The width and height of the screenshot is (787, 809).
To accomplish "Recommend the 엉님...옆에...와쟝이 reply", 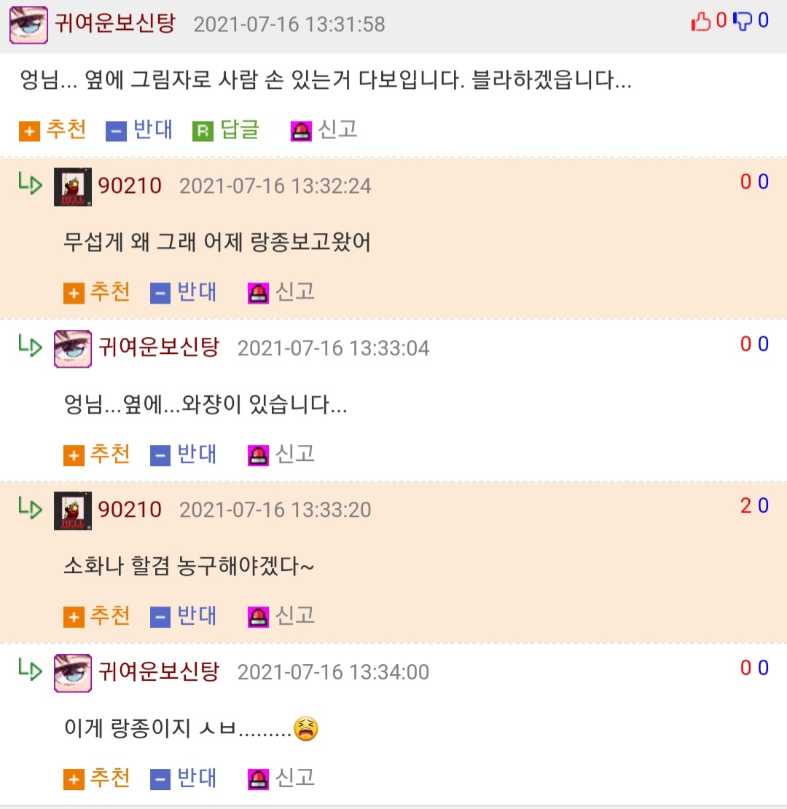I will click(x=97, y=454).
